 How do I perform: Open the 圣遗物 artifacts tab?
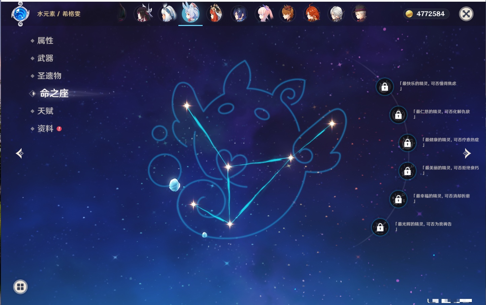[x=49, y=76]
